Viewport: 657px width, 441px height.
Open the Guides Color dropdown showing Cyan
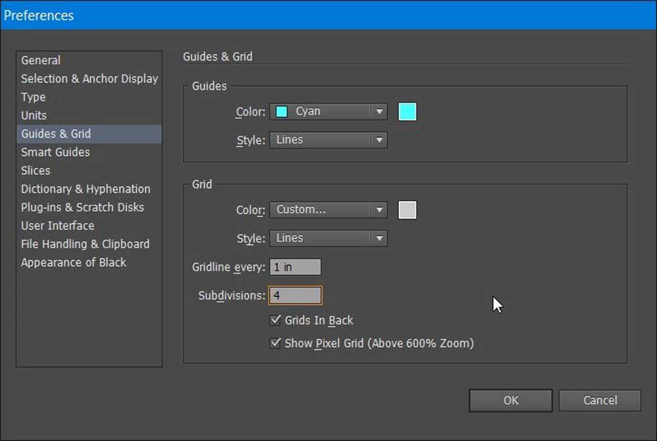pos(328,112)
